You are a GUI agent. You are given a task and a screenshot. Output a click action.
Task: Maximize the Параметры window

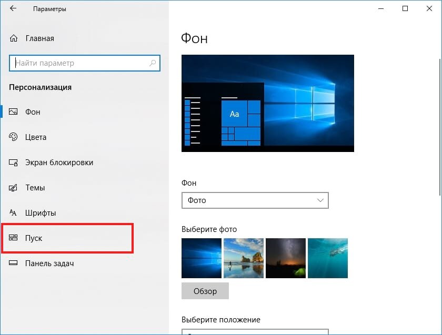coord(405,8)
